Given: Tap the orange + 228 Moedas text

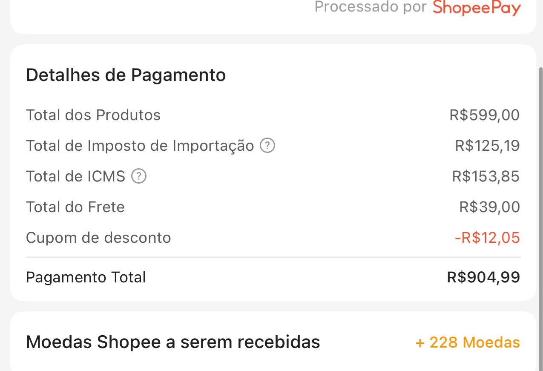Looking at the screenshot, I should pos(468,342).
